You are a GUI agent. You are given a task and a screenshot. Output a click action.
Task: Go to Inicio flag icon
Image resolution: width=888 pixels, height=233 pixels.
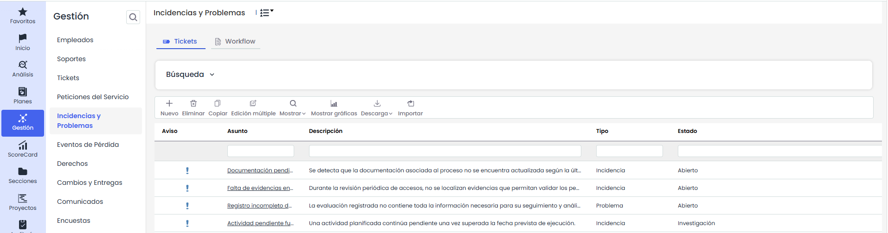(x=23, y=38)
